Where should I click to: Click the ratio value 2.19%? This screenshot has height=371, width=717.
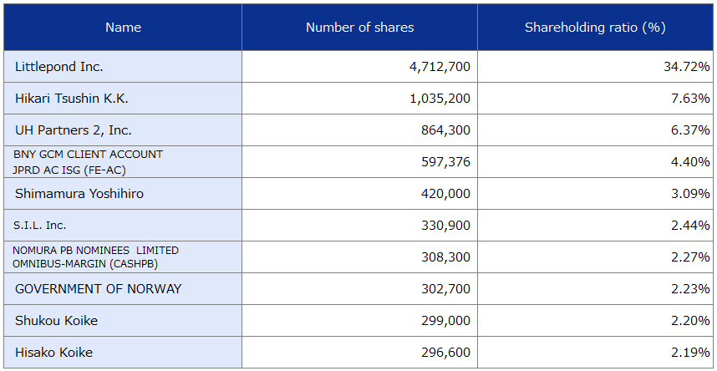coord(690,353)
